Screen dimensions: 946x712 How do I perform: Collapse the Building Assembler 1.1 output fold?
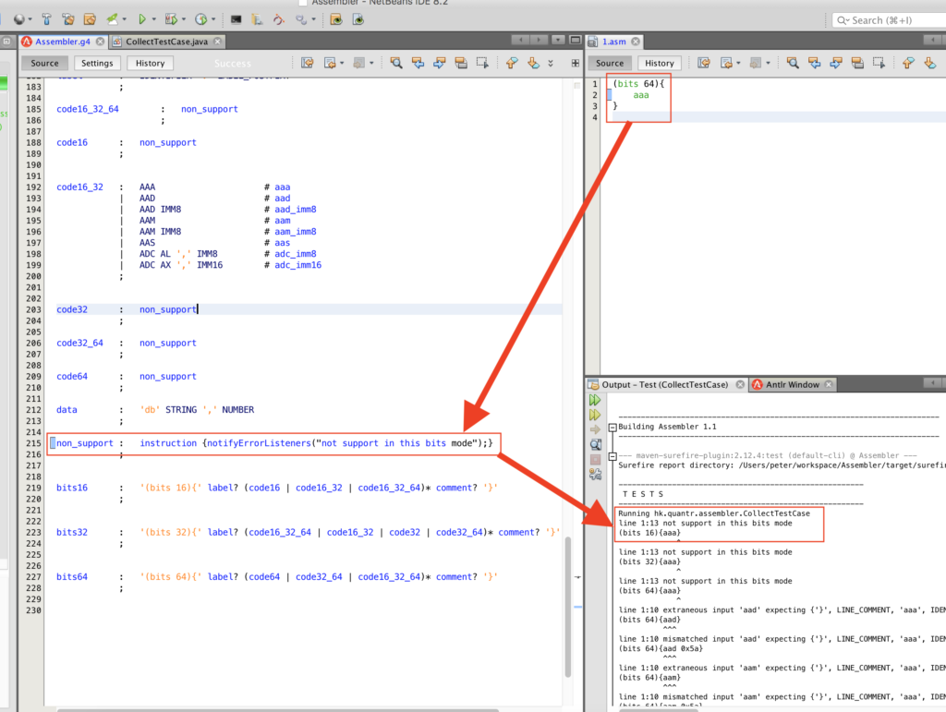[x=612, y=428]
